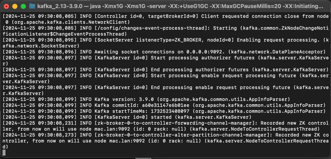Click the yellow minimize window button
331x159 pixels.
[x=15, y=6]
